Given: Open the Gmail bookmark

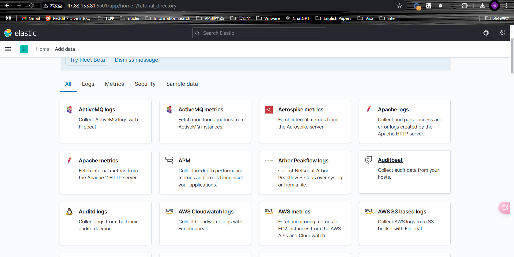Looking at the screenshot, I should [31, 18].
